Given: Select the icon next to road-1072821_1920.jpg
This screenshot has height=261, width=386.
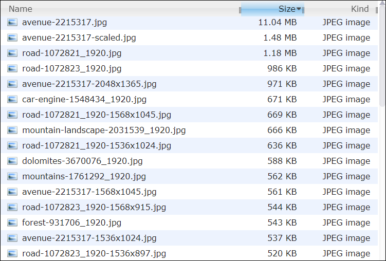Looking at the screenshot, I should (x=12, y=53).
